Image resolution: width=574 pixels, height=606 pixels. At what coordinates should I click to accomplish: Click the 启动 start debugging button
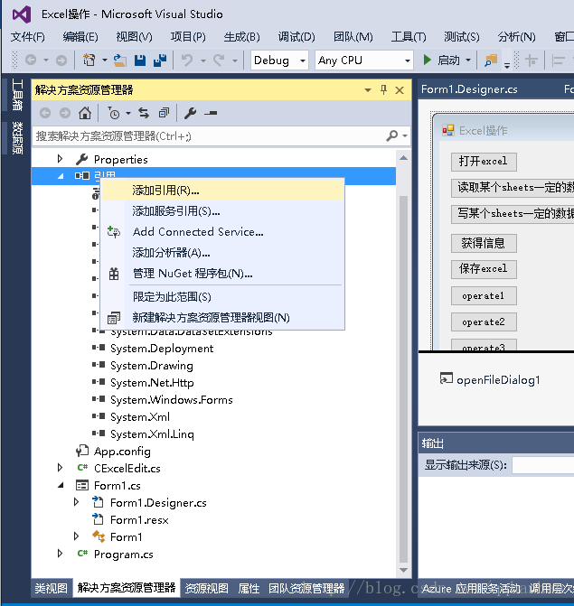pyautogui.click(x=441, y=61)
